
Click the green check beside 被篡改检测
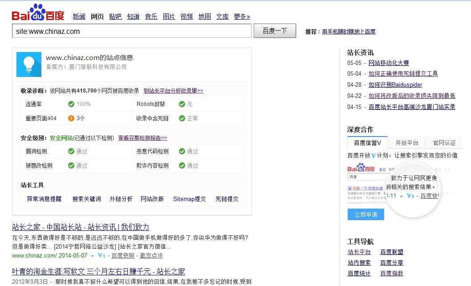(x=70, y=165)
